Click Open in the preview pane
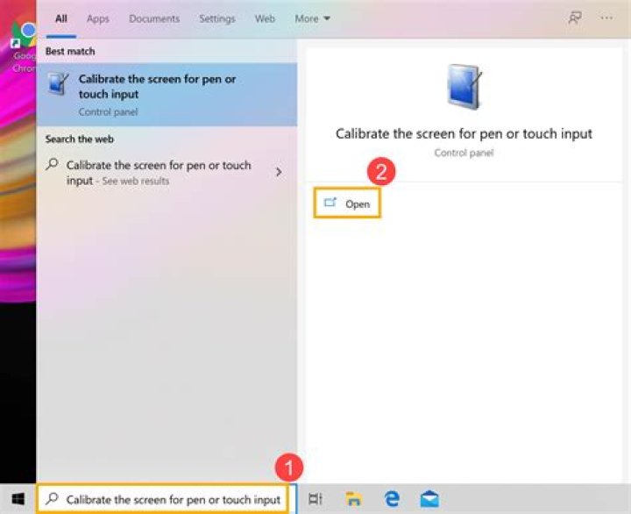 [348, 203]
